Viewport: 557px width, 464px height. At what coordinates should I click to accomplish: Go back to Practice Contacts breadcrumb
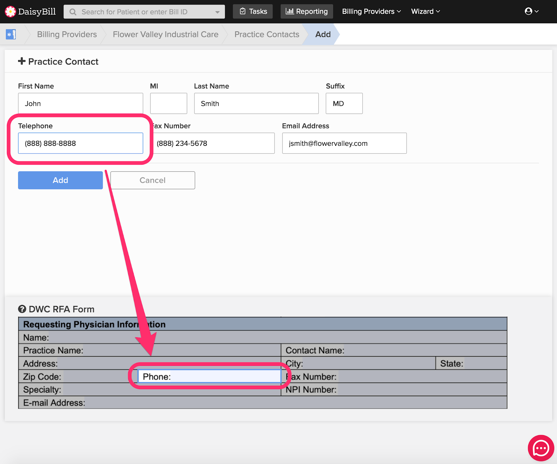(x=267, y=34)
